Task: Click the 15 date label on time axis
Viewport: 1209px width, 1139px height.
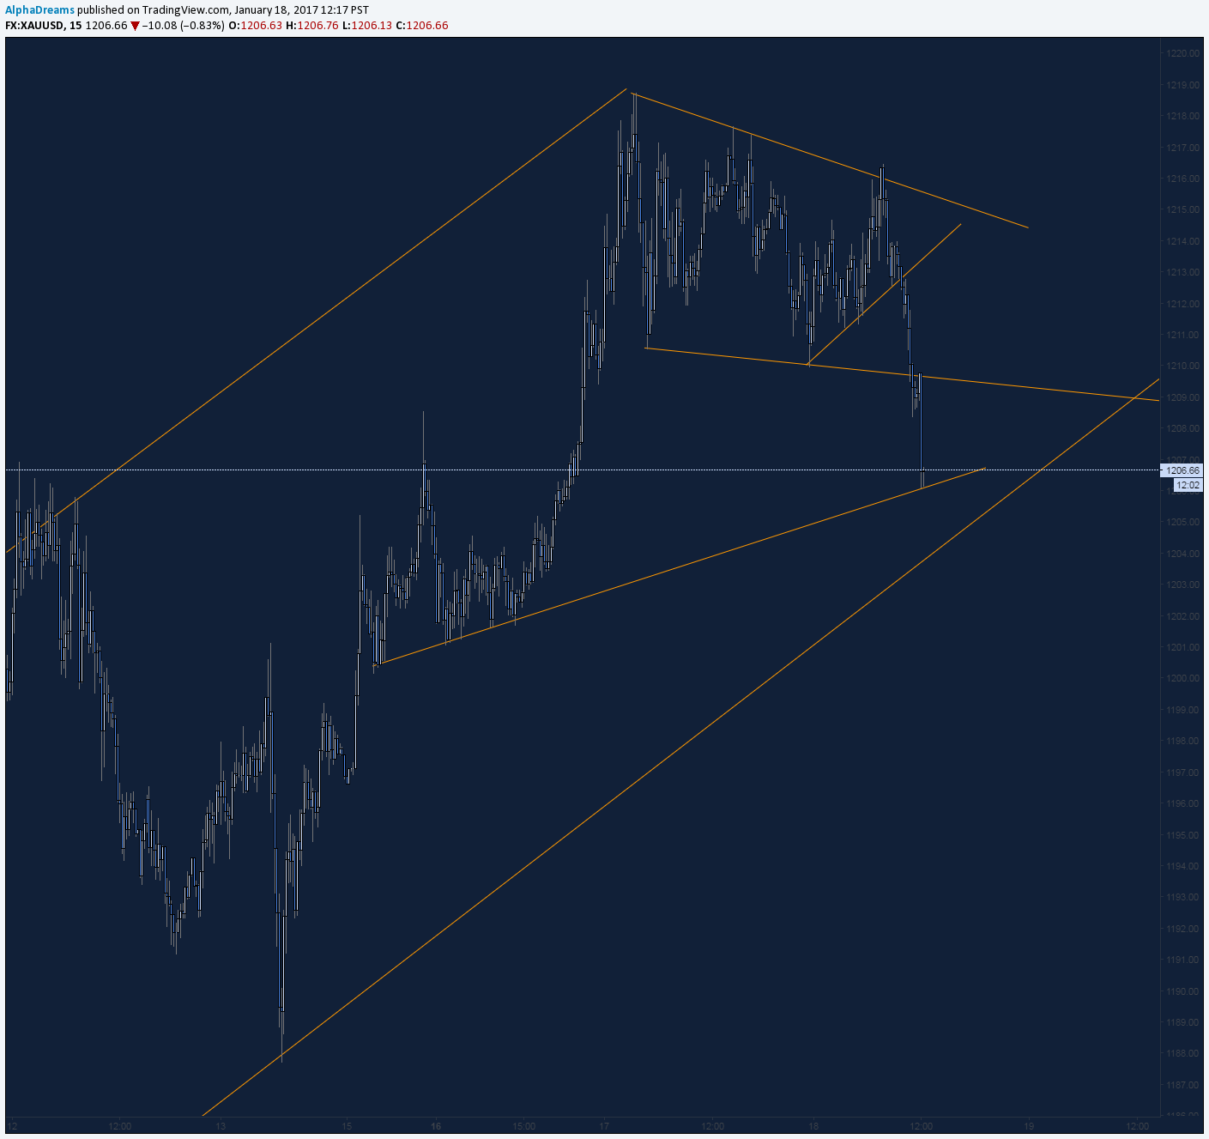Action: coord(346,1126)
